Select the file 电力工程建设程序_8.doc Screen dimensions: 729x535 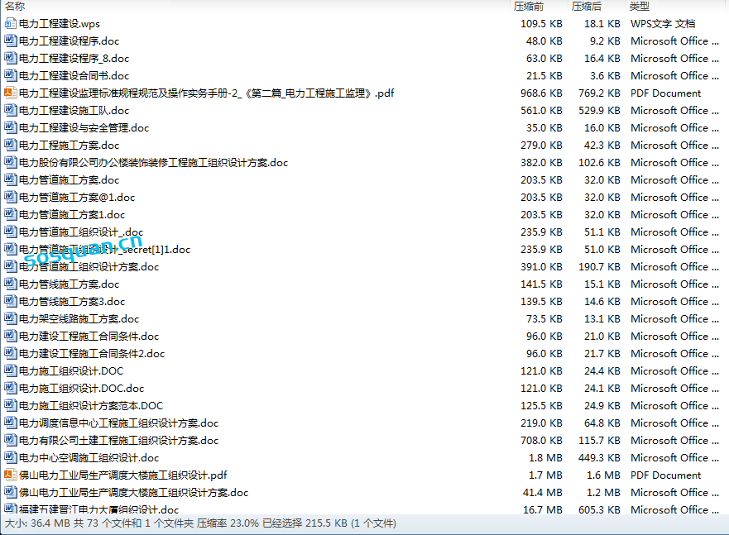coord(74,59)
